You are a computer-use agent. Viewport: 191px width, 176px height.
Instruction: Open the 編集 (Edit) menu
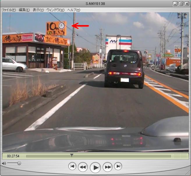pos(24,10)
